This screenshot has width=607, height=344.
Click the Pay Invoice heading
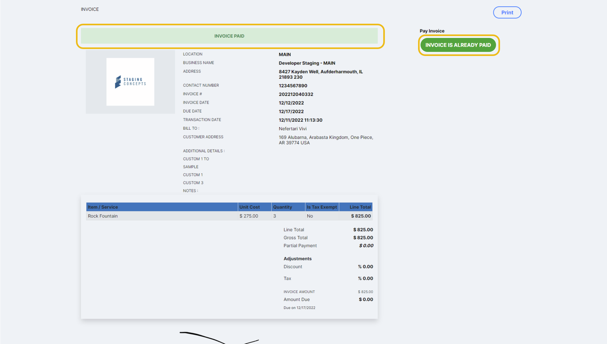(x=432, y=31)
